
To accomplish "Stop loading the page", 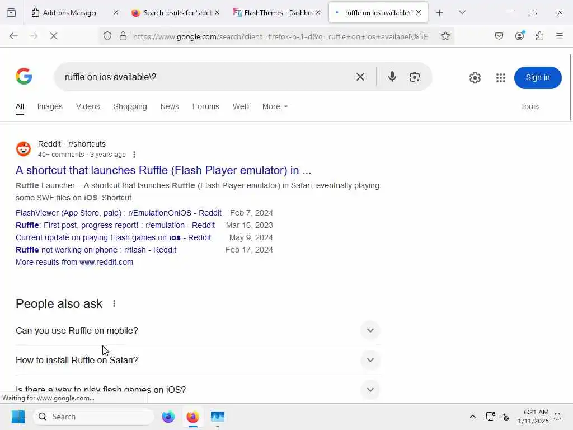I will click(53, 36).
